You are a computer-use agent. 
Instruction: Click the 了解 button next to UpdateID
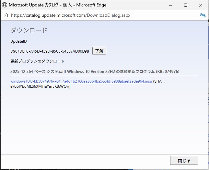(99, 51)
